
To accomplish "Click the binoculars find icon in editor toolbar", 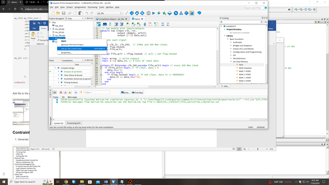I will [x=105, y=24].
